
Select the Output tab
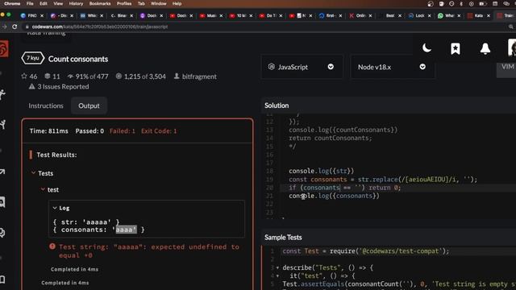89,106
